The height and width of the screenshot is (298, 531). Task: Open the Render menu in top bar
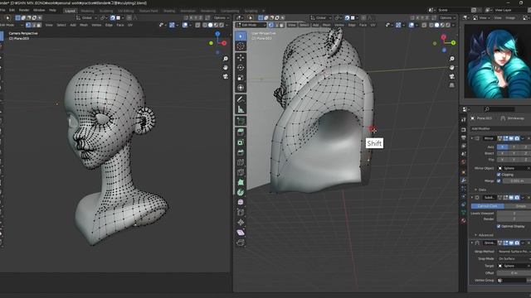(24, 10)
